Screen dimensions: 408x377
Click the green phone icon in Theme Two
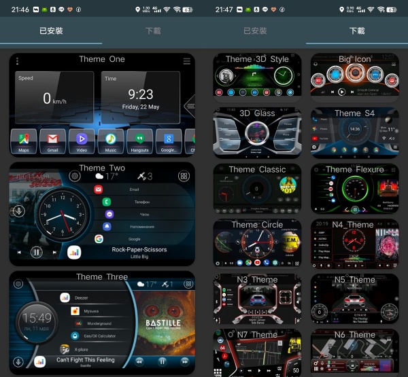coord(107,202)
